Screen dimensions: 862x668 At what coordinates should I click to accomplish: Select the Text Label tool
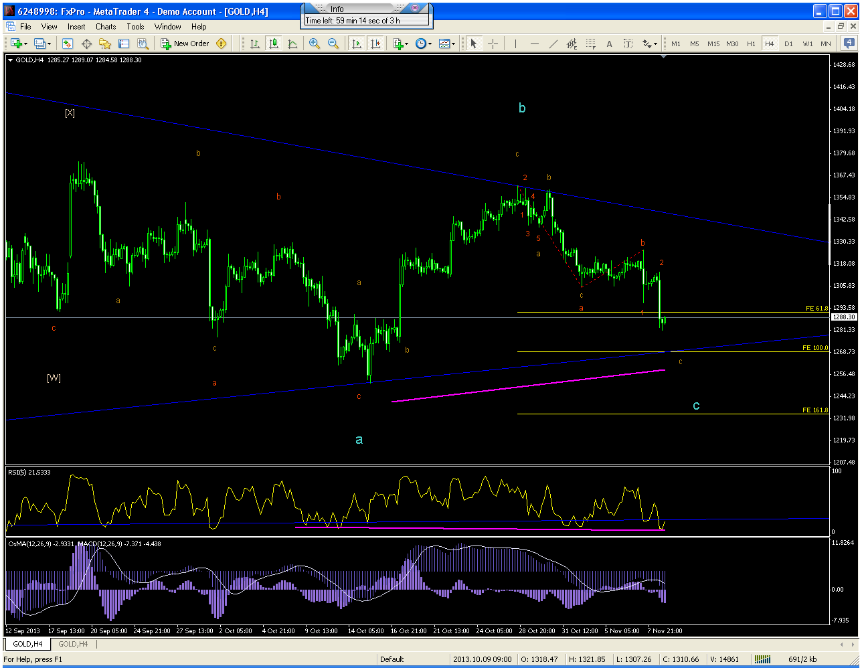tap(628, 44)
